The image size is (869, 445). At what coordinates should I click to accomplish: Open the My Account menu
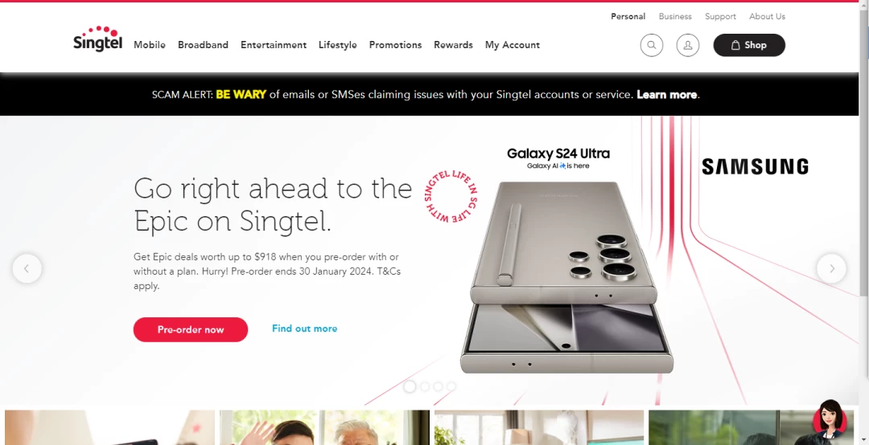tap(512, 45)
